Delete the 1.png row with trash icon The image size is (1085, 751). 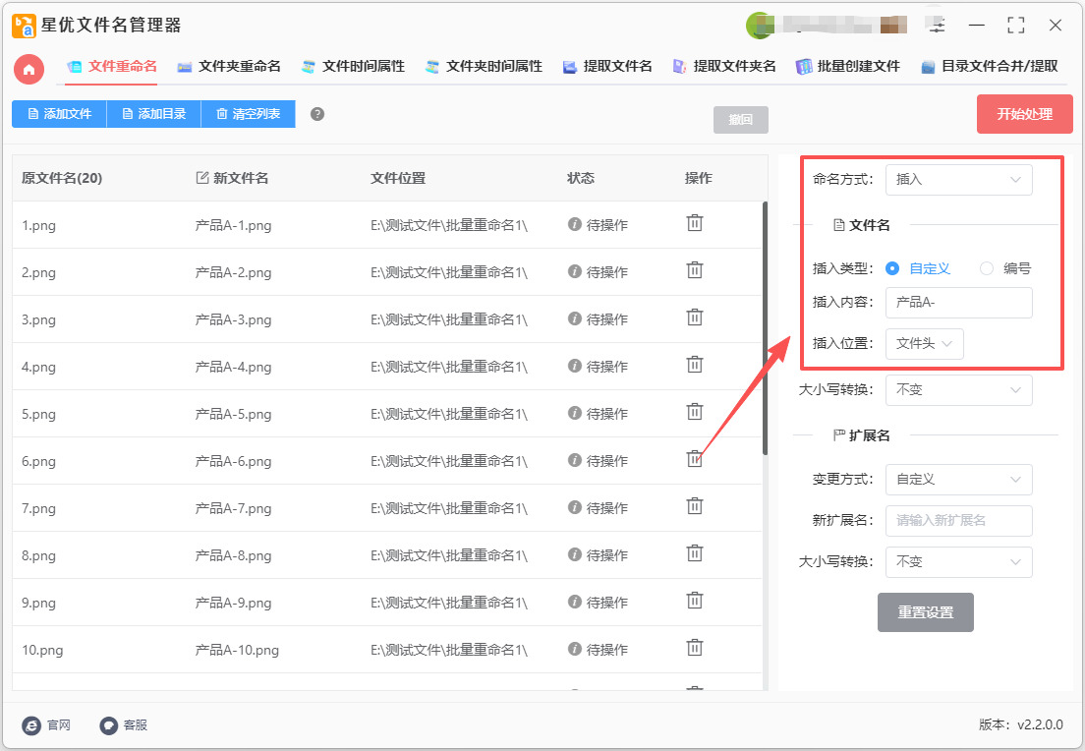694,223
